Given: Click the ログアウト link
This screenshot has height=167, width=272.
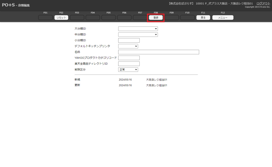Looking at the screenshot, I should click(263, 3).
